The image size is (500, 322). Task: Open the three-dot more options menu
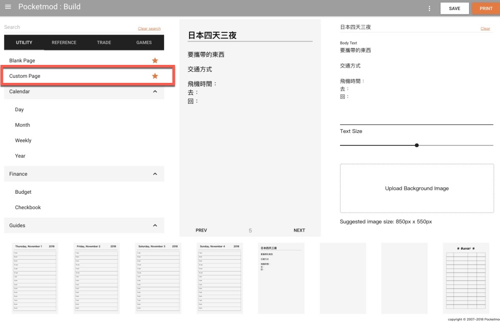(429, 8)
